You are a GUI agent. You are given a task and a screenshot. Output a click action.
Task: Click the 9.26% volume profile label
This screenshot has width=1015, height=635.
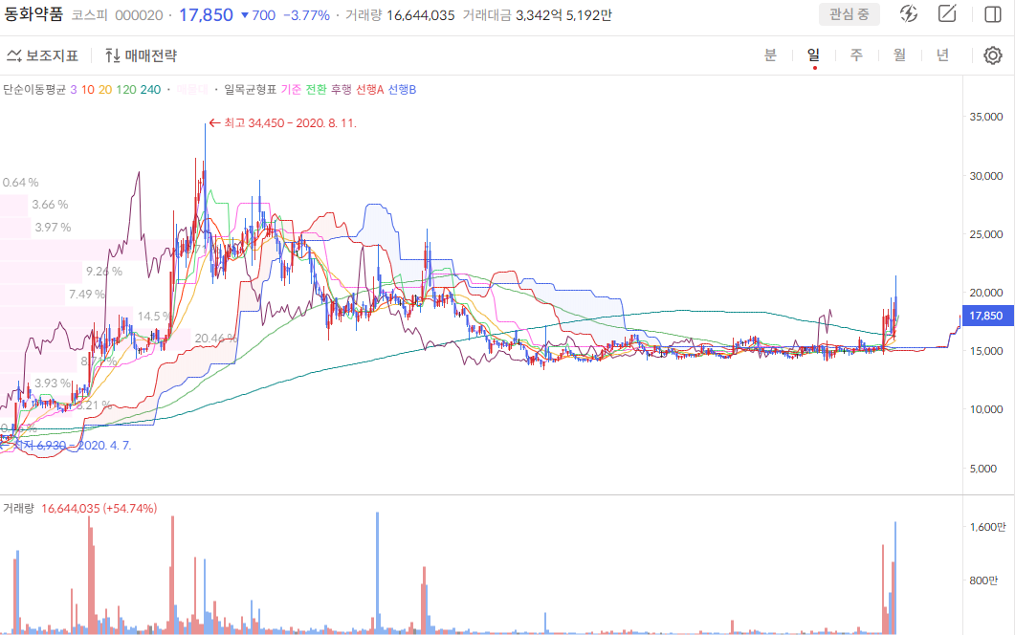tap(104, 272)
